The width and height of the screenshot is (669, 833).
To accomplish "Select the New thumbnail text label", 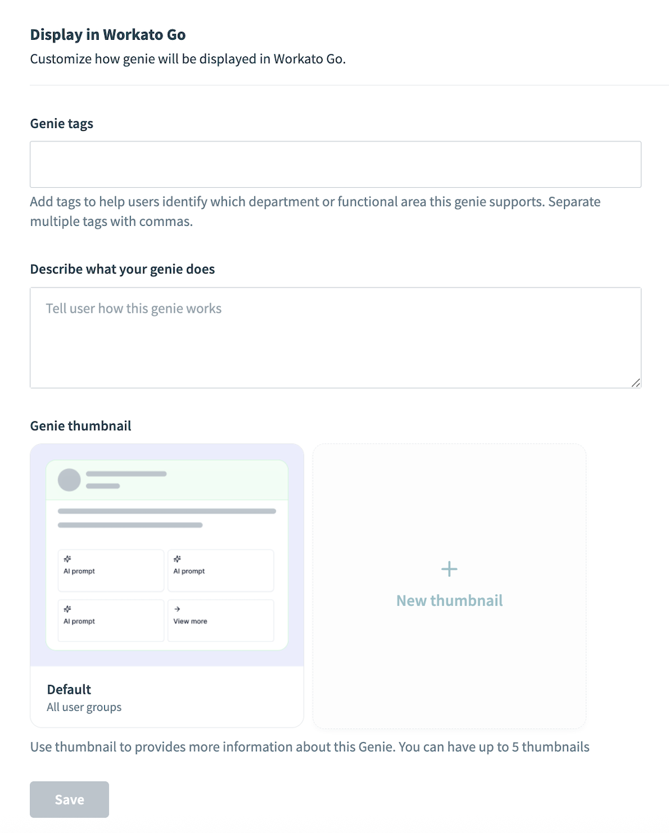I will tap(449, 601).
